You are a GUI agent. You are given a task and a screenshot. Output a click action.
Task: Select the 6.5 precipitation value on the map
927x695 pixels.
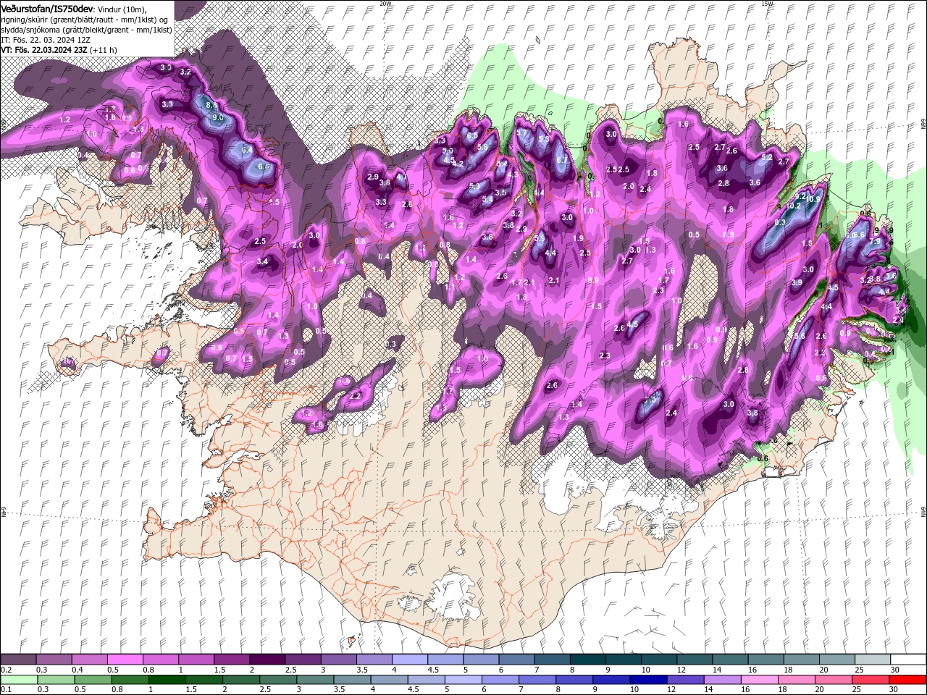pyautogui.click(x=472, y=135)
